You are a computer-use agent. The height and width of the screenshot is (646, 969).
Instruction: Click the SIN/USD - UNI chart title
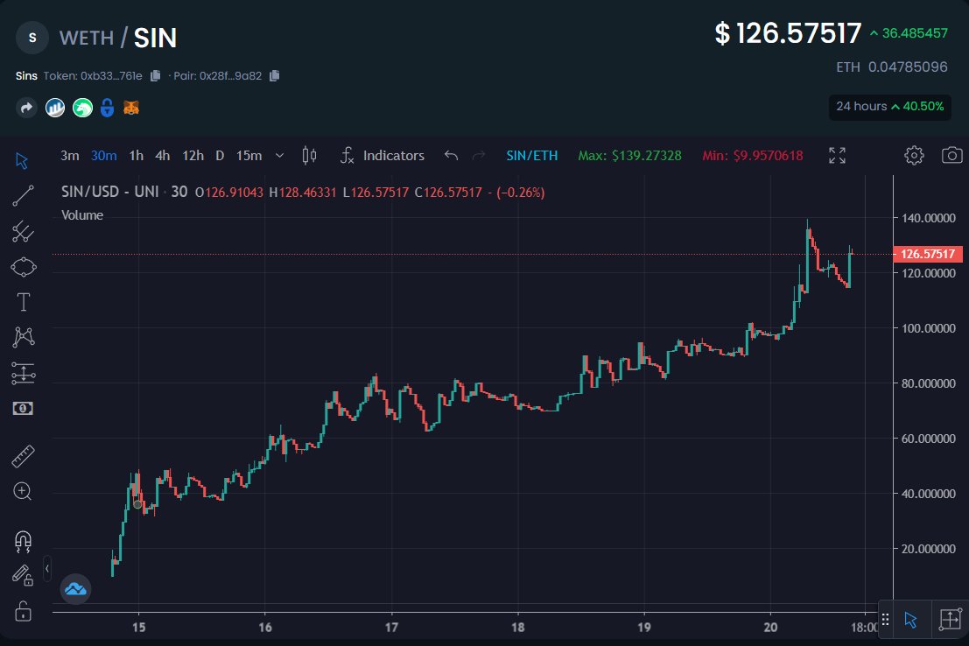point(110,192)
